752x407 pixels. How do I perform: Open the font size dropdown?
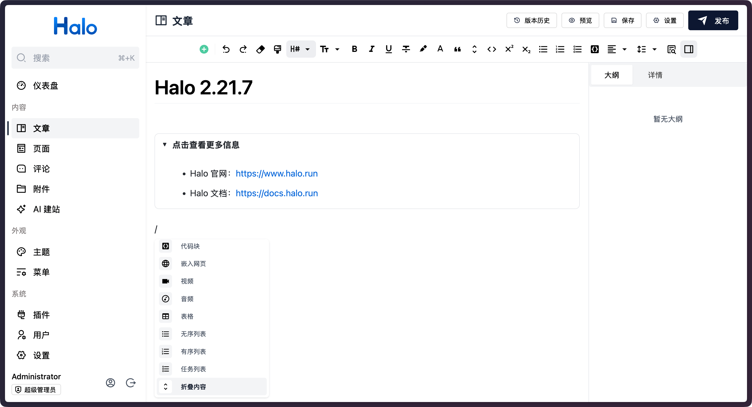pos(329,49)
